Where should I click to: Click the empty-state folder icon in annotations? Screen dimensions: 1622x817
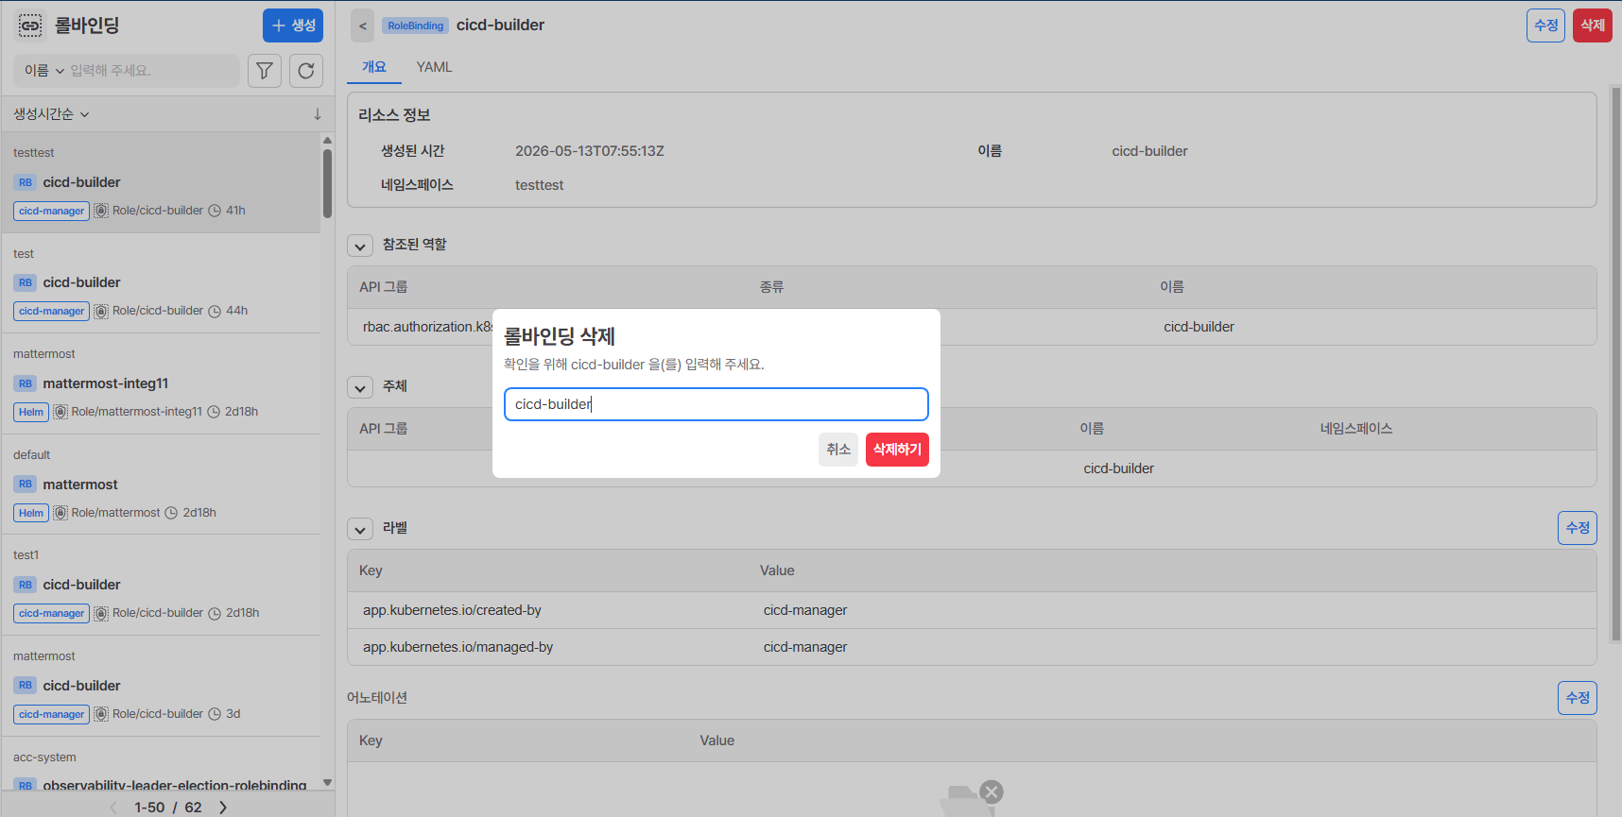click(972, 799)
